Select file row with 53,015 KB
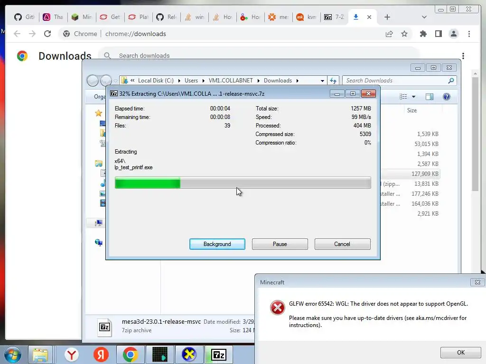486x364 pixels. point(410,144)
